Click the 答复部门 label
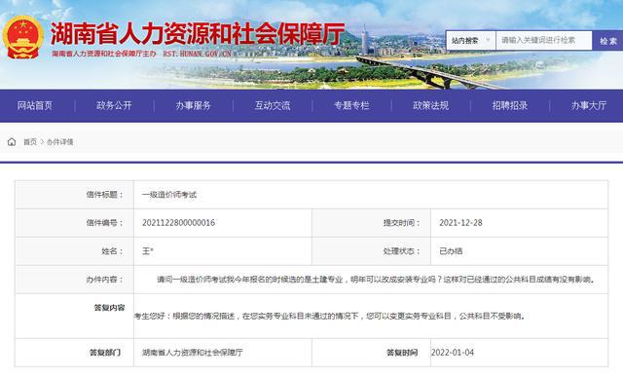 pyautogui.click(x=105, y=353)
